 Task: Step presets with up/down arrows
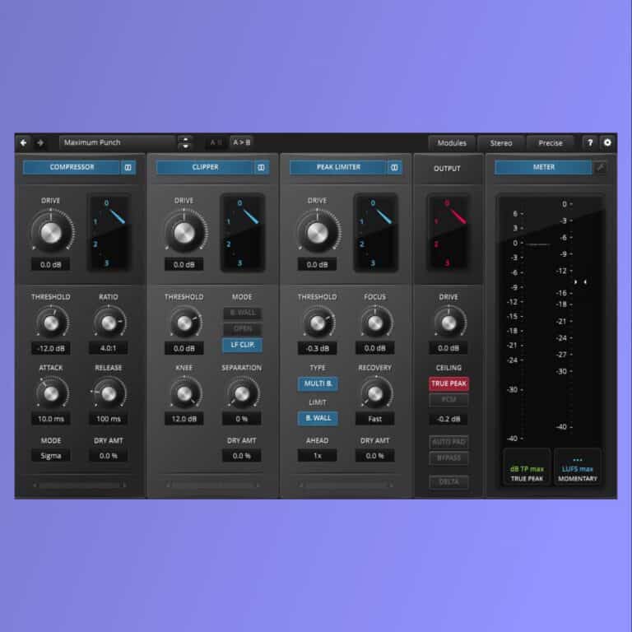coord(185,142)
